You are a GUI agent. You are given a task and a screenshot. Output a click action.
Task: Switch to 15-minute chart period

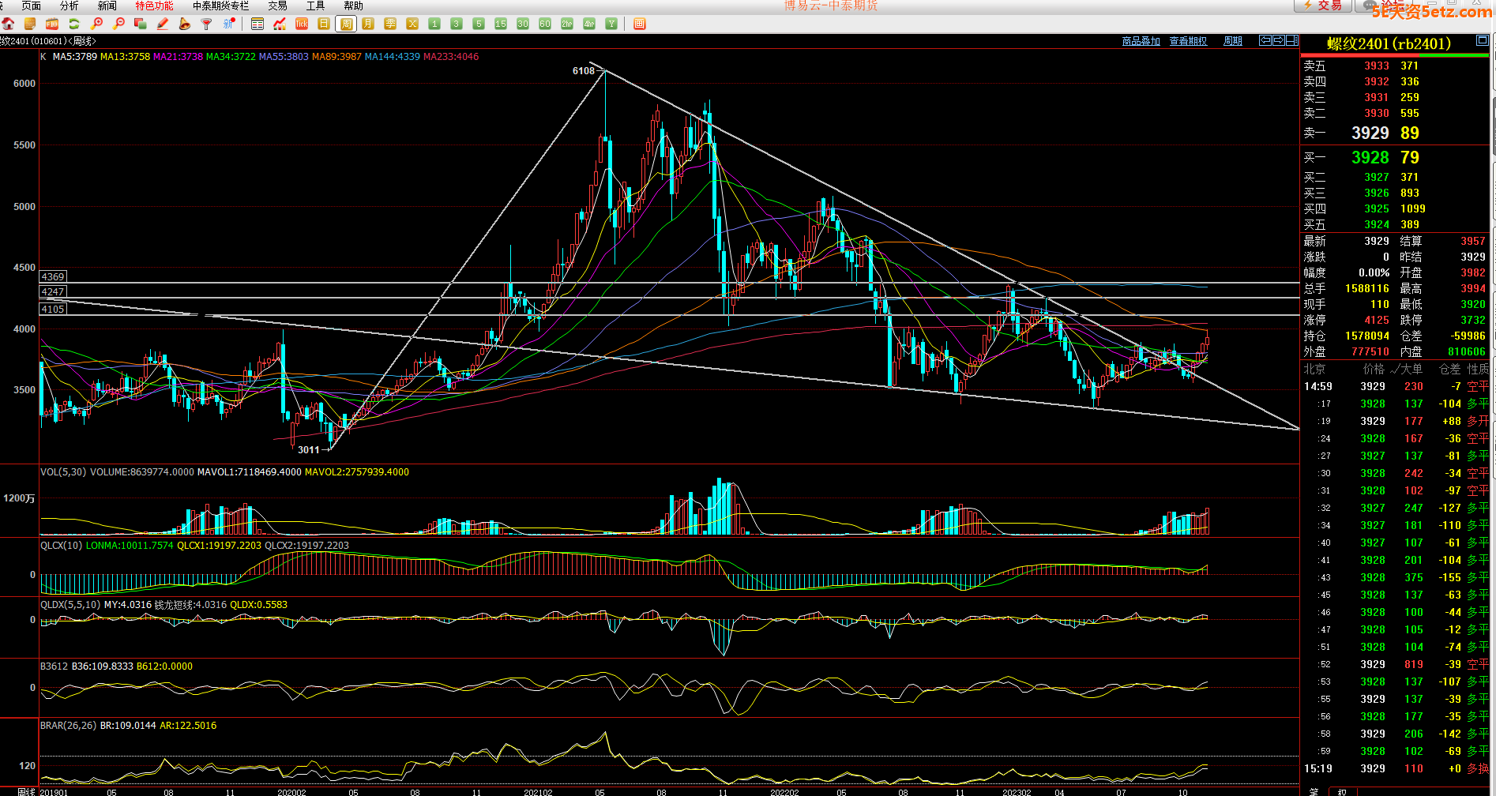pyautogui.click(x=501, y=24)
